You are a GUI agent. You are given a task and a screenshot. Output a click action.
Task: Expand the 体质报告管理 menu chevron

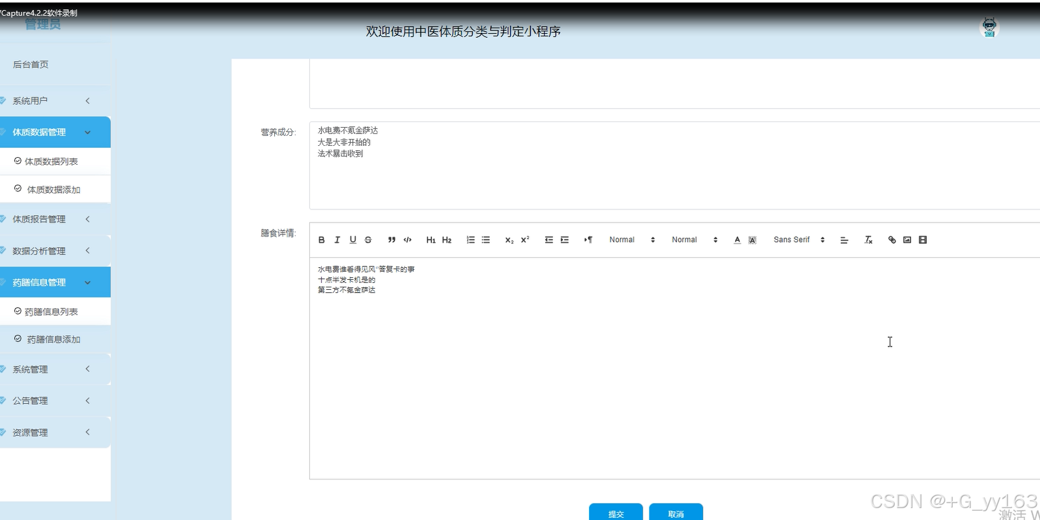pos(87,219)
